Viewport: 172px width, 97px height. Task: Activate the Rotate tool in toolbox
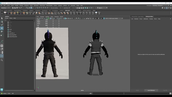(x=2, y=31)
